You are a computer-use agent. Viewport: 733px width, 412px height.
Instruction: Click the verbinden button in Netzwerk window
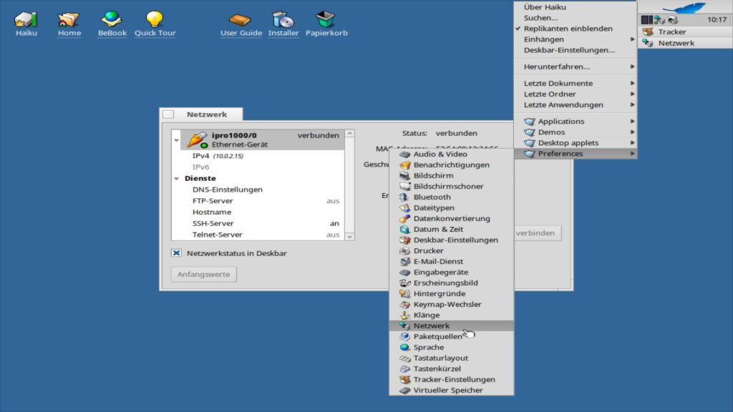click(x=537, y=233)
